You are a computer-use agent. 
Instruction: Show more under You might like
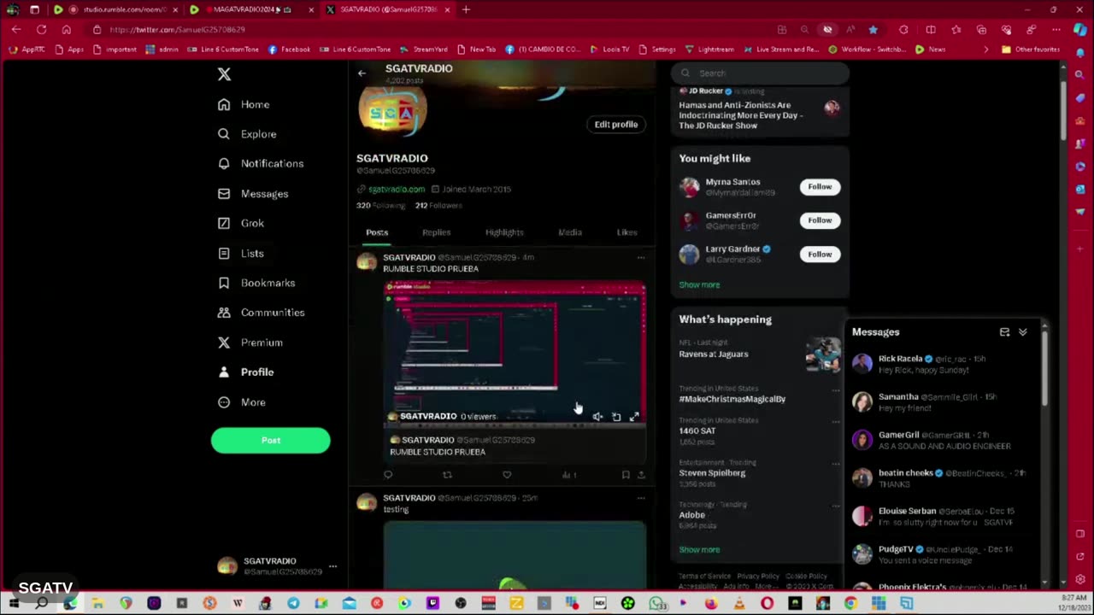point(699,285)
